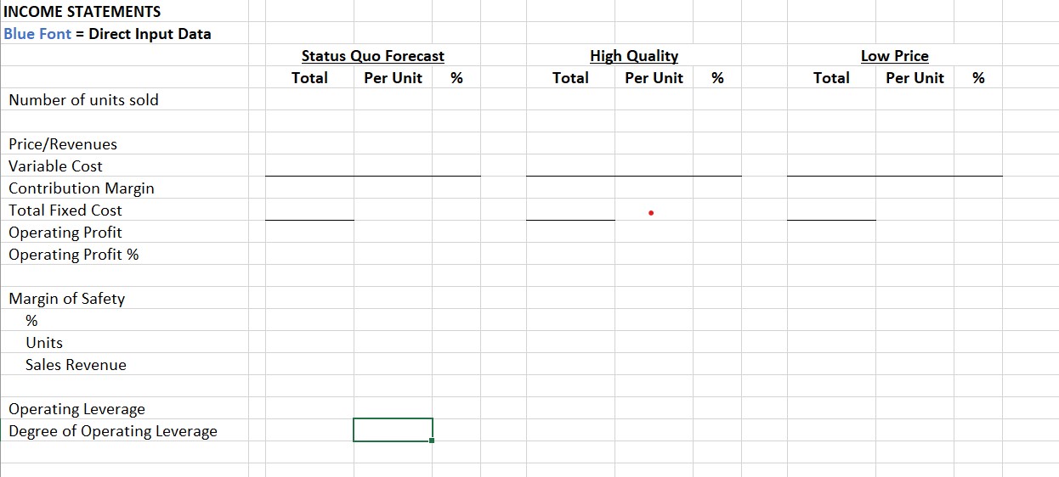Click % header under High Quality
The image size is (1059, 477).
[717, 78]
